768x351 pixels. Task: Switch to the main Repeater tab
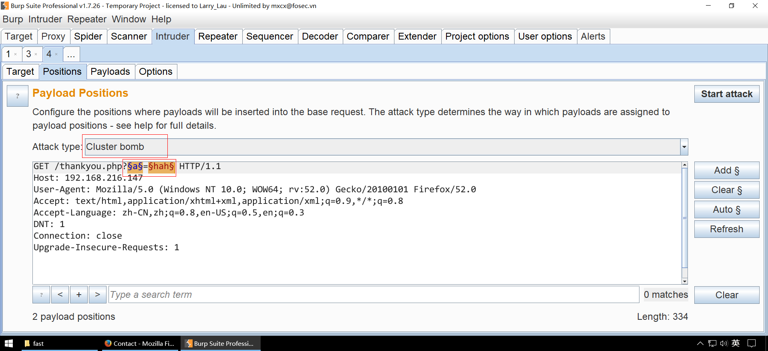(218, 36)
